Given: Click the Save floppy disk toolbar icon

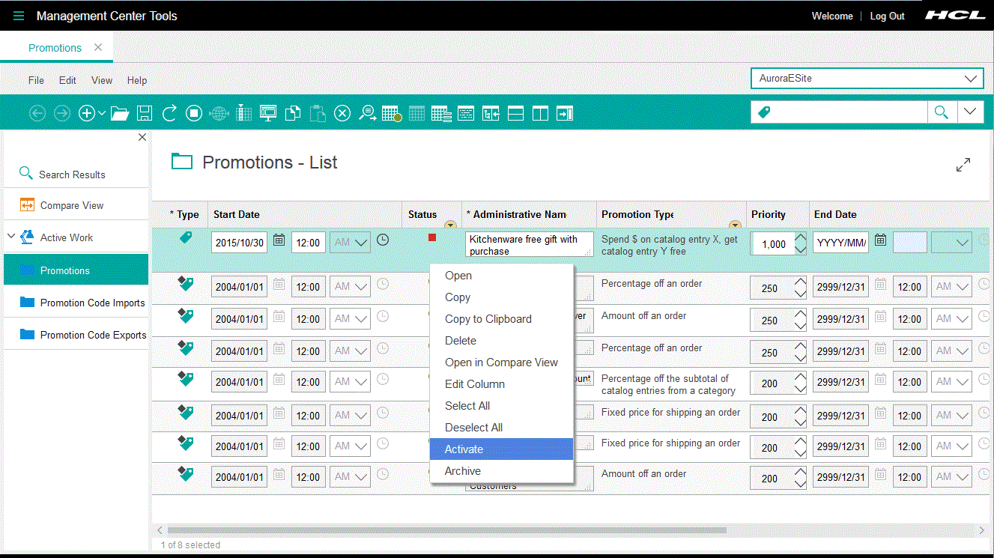Looking at the screenshot, I should [x=145, y=113].
